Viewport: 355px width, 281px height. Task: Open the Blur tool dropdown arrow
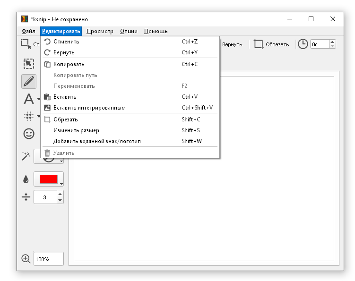38,116
